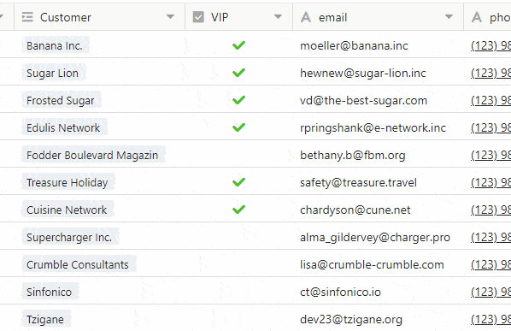This screenshot has width=511, height=331.
Task: Toggle VIP checkmark for Sugar Lion
Action: [238, 73]
